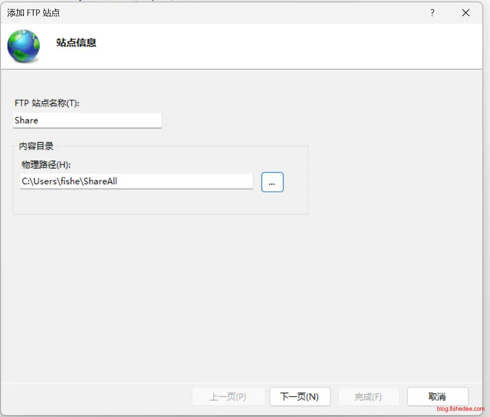
Task: Click the greyed-out 上一页(P) button
Action: 229,396
